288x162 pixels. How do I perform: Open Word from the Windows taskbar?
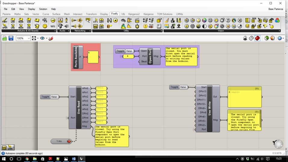(74, 159)
